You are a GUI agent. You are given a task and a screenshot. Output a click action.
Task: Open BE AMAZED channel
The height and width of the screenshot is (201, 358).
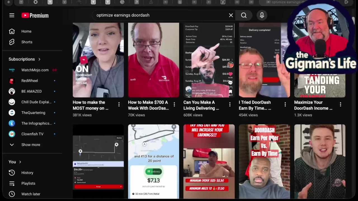click(x=32, y=91)
